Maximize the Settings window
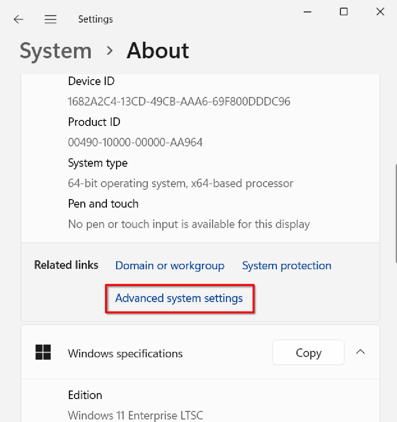Image resolution: width=397 pixels, height=422 pixels. point(344,12)
